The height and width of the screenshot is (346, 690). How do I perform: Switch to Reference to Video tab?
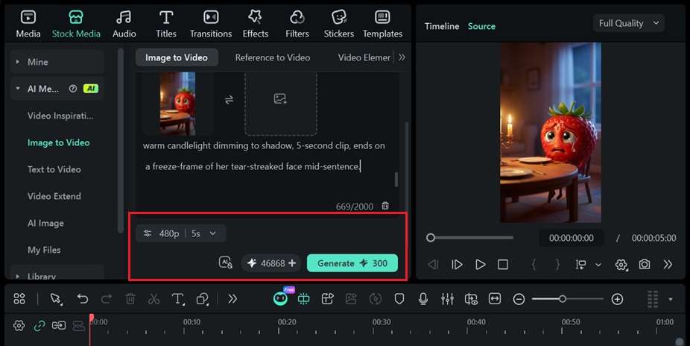point(273,57)
